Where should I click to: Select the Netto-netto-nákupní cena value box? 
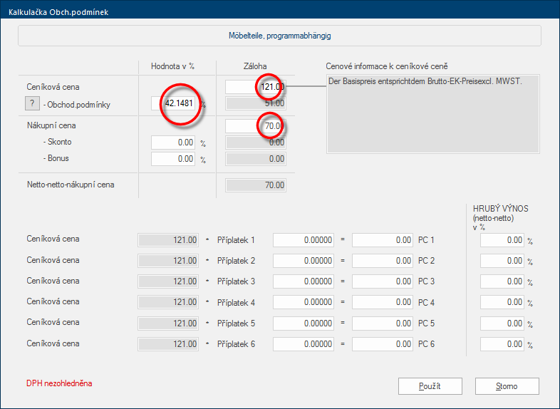[256, 185]
